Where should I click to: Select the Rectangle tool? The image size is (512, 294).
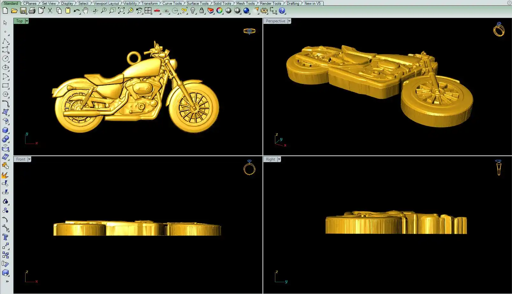pyautogui.click(x=5, y=86)
